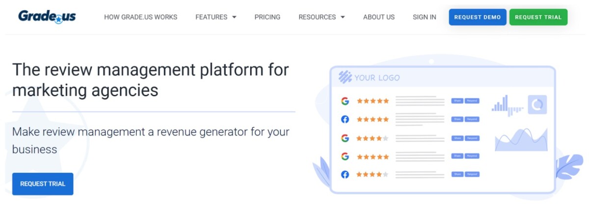
Task: Click the YOUR LOGO placeholder text
Action: pyautogui.click(x=377, y=78)
